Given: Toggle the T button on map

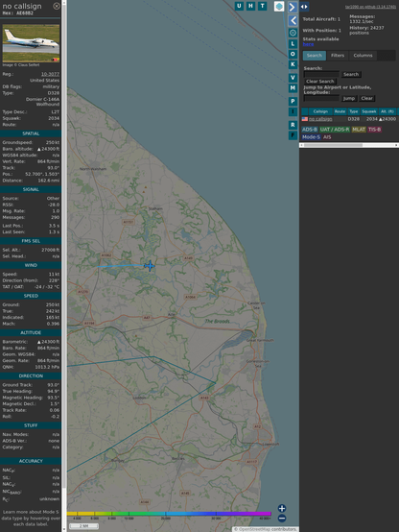Looking at the screenshot, I should click(262, 6).
